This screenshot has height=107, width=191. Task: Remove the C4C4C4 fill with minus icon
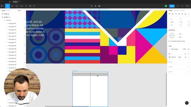pos(189,57)
